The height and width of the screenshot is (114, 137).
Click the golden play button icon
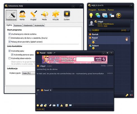[119, 15]
